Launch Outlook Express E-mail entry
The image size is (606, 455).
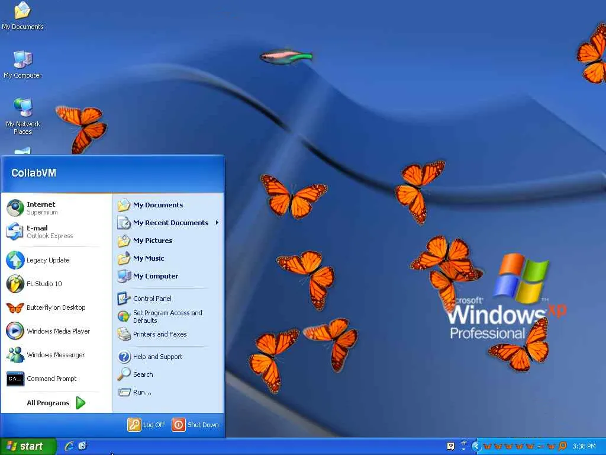coord(56,232)
